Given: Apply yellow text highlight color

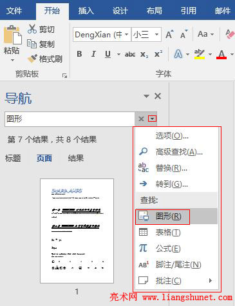Looking at the screenshot, I should pyautogui.click(x=200, y=54).
